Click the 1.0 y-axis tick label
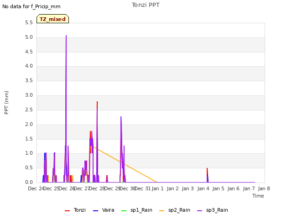Viewport: 292px width, 219px height. (x=29, y=153)
